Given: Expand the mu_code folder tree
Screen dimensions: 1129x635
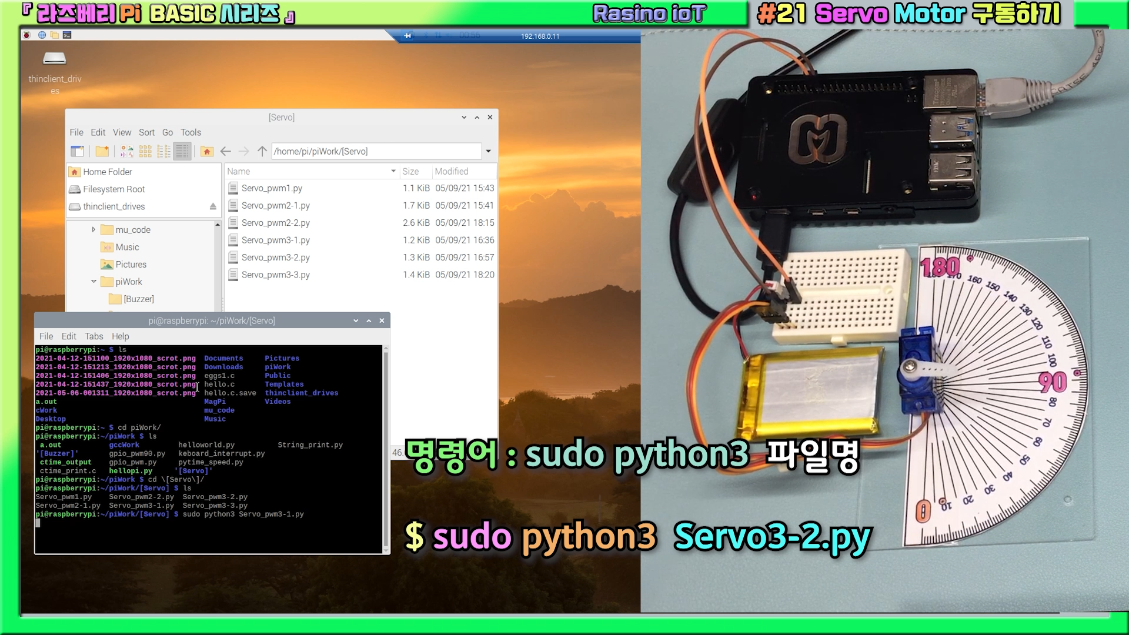Looking at the screenshot, I should click(x=93, y=229).
